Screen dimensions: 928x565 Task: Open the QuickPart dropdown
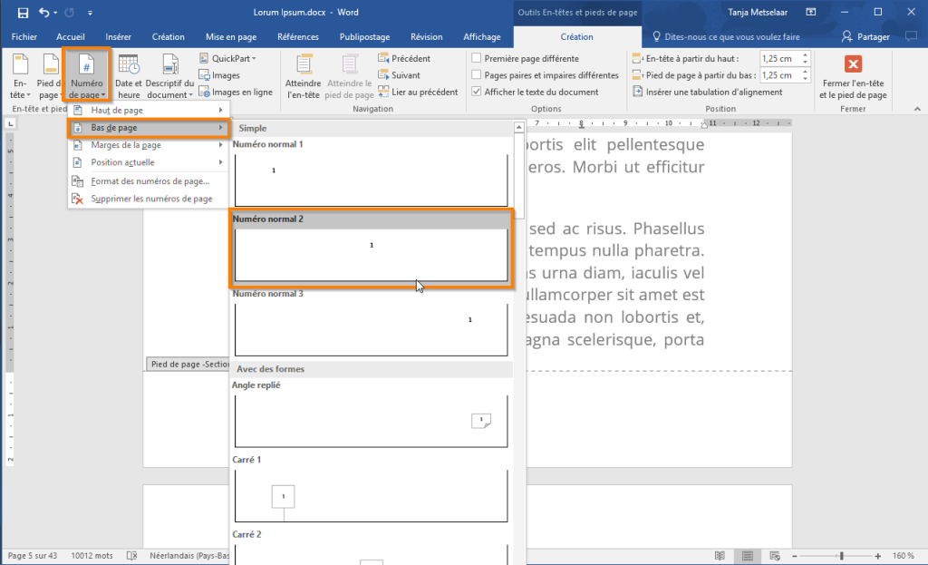pyautogui.click(x=227, y=59)
